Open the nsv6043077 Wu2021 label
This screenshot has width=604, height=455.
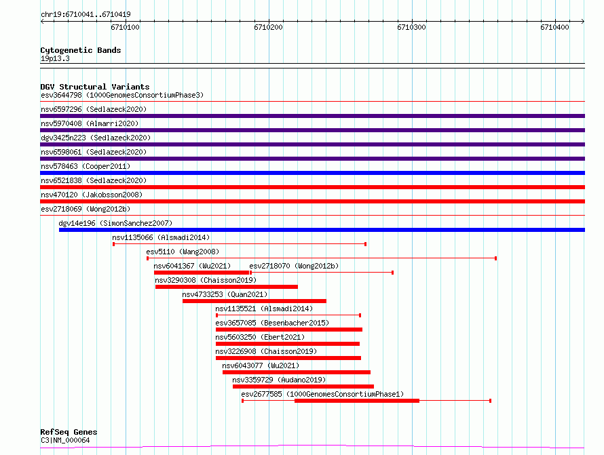pos(261,365)
